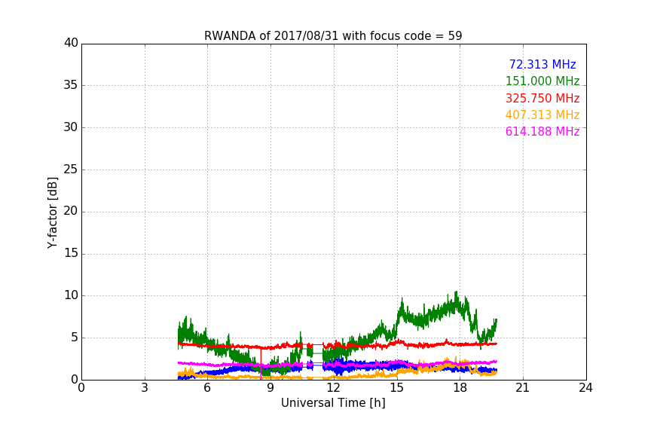651x434 pixels.
Task: Click the x-axis tick label 15
Action: [397, 388]
